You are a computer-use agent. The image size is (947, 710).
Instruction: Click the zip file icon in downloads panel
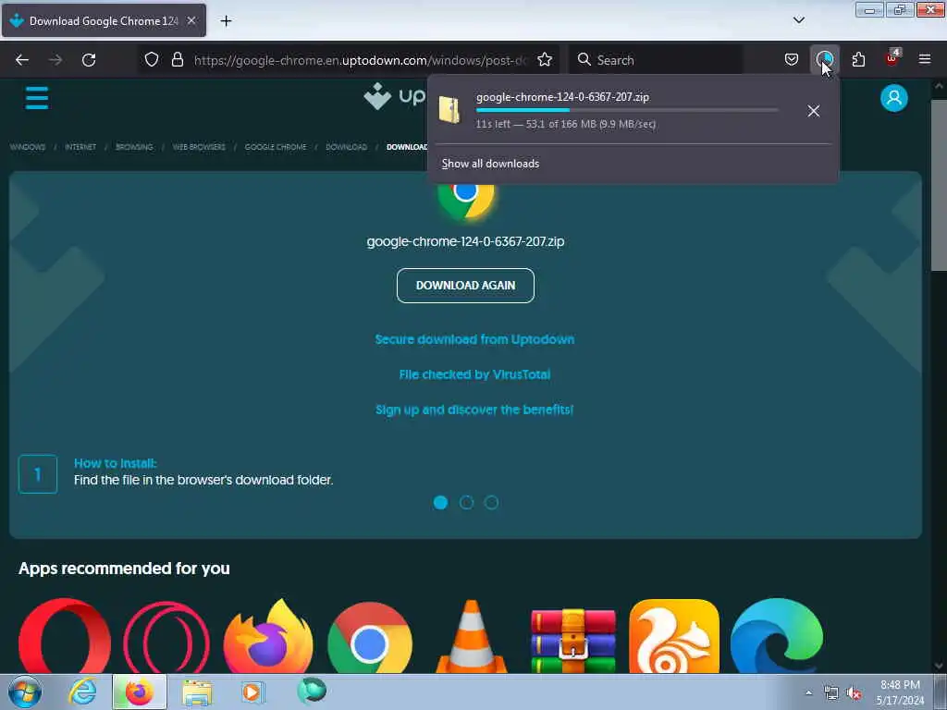tap(449, 110)
